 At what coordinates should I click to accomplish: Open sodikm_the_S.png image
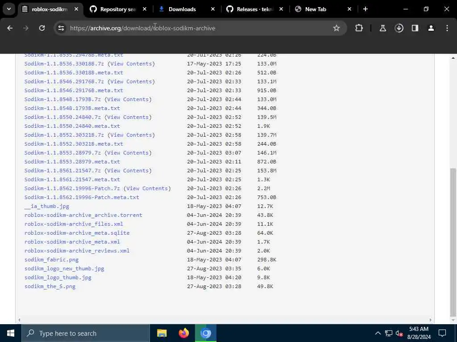click(50, 286)
